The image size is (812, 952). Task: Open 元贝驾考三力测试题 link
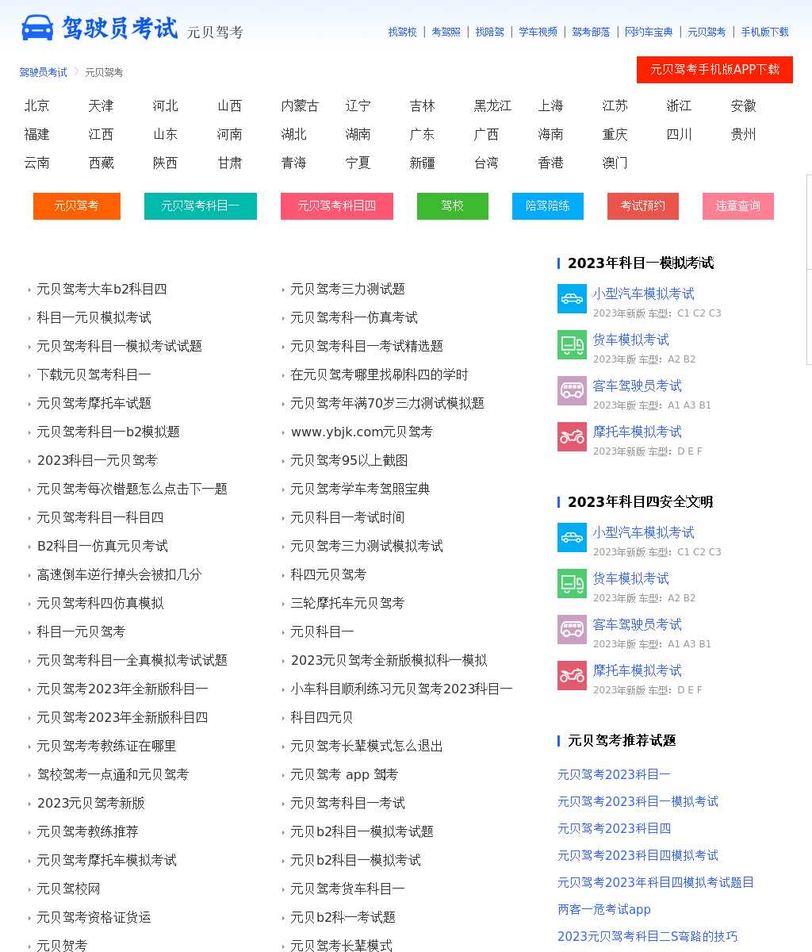(347, 289)
